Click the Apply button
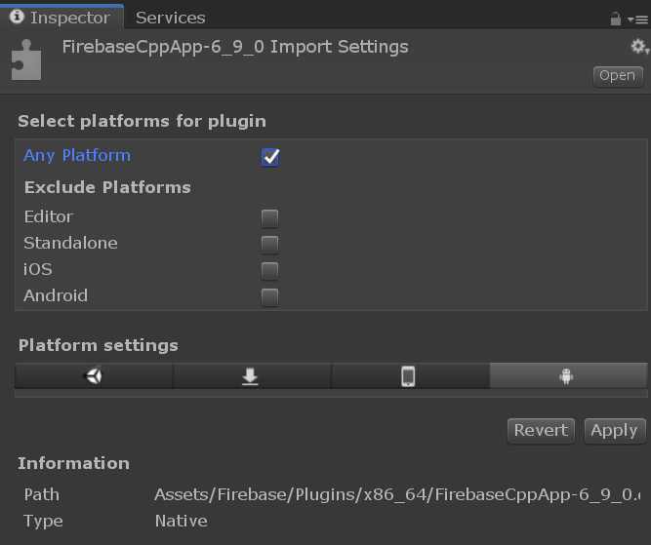This screenshot has width=651, height=545. (x=615, y=431)
